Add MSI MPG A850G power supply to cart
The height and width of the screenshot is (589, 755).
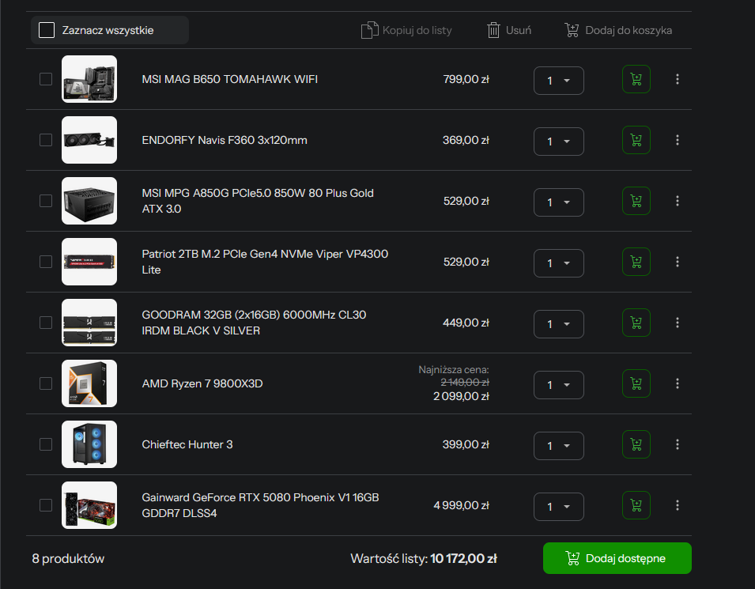[x=636, y=201]
